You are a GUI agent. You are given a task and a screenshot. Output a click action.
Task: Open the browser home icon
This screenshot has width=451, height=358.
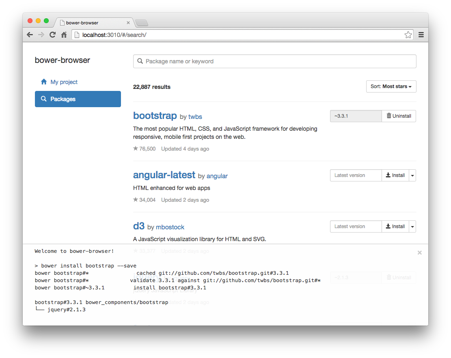tap(64, 35)
